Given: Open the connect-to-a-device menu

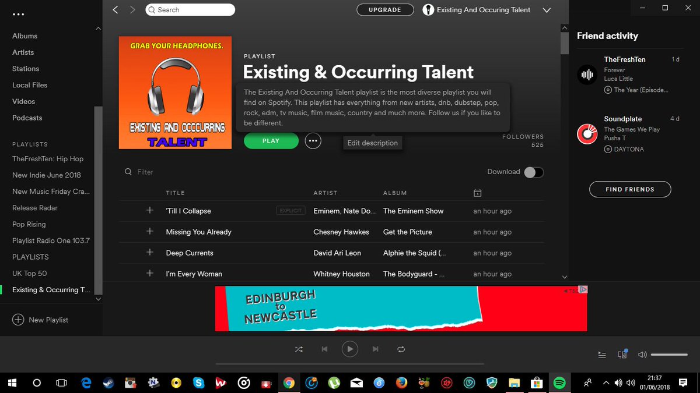Looking at the screenshot, I should [622, 354].
